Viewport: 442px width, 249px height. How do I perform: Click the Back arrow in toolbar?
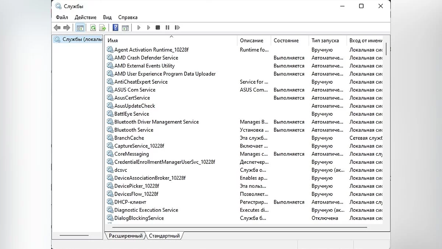tap(57, 28)
